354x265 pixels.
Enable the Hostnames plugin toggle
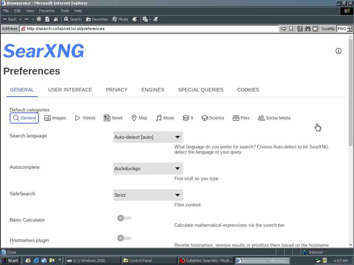[x=124, y=238]
